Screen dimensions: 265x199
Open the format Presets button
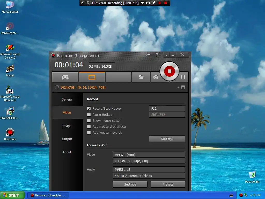[168, 184]
